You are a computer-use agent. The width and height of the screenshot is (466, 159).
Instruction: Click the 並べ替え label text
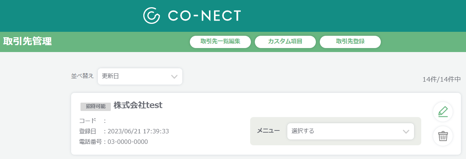coord(82,76)
